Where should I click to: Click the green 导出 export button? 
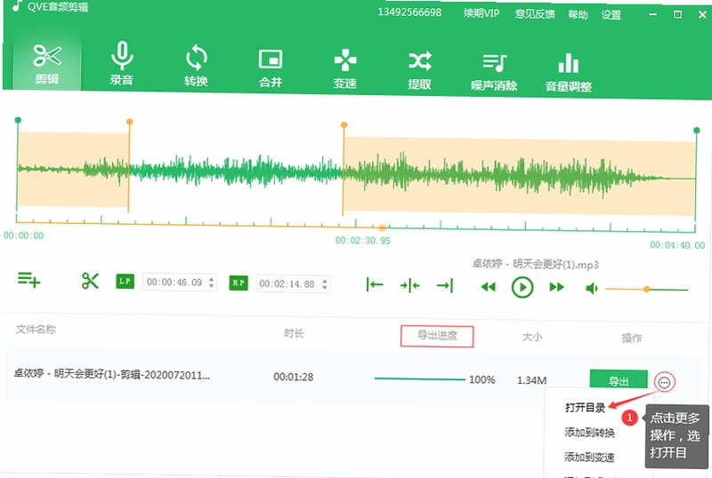point(619,380)
